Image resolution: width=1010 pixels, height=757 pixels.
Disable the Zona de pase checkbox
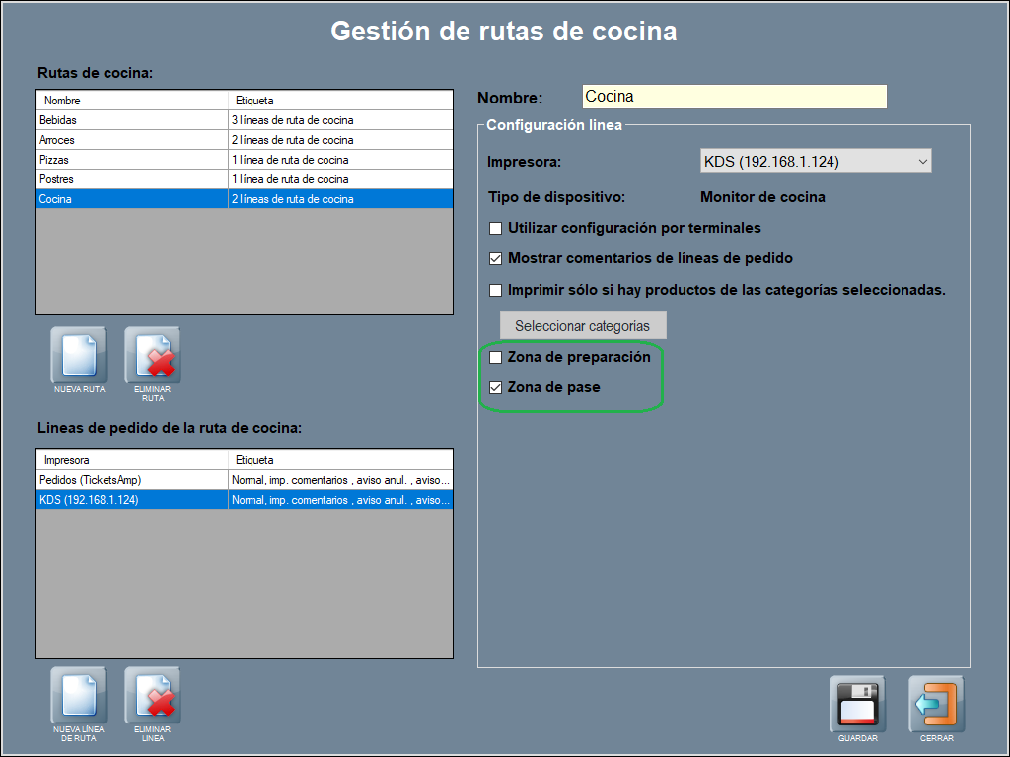[496, 388]
